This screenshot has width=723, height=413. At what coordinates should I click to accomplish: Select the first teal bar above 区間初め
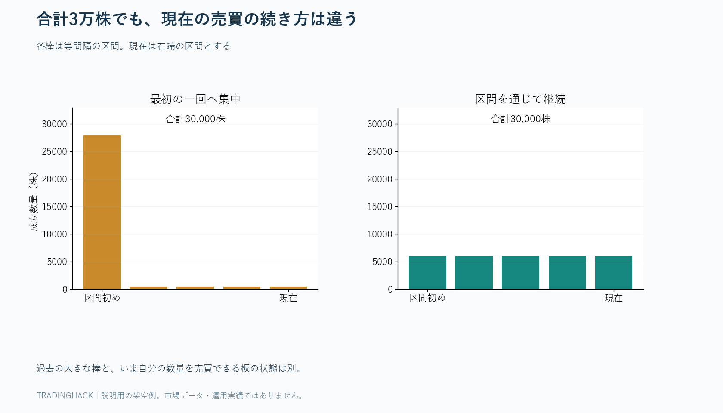click(x=427, y=273)
